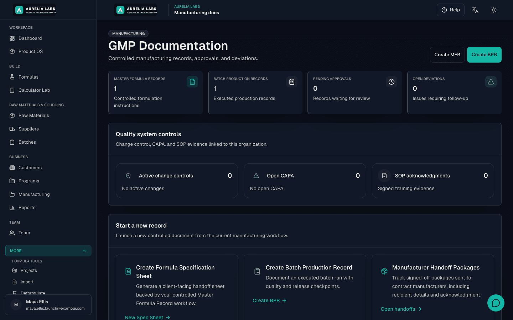The image size is (513, 320).
Task: Click the Suppliers truck icon
Action: [x=12, y=129]
